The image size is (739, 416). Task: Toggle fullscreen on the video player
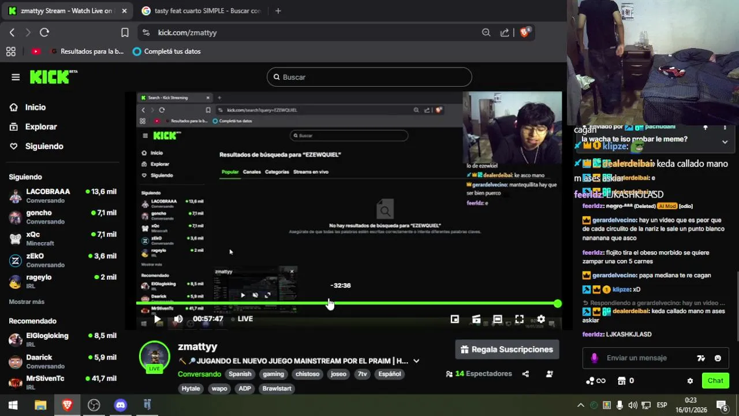[519, 319]
